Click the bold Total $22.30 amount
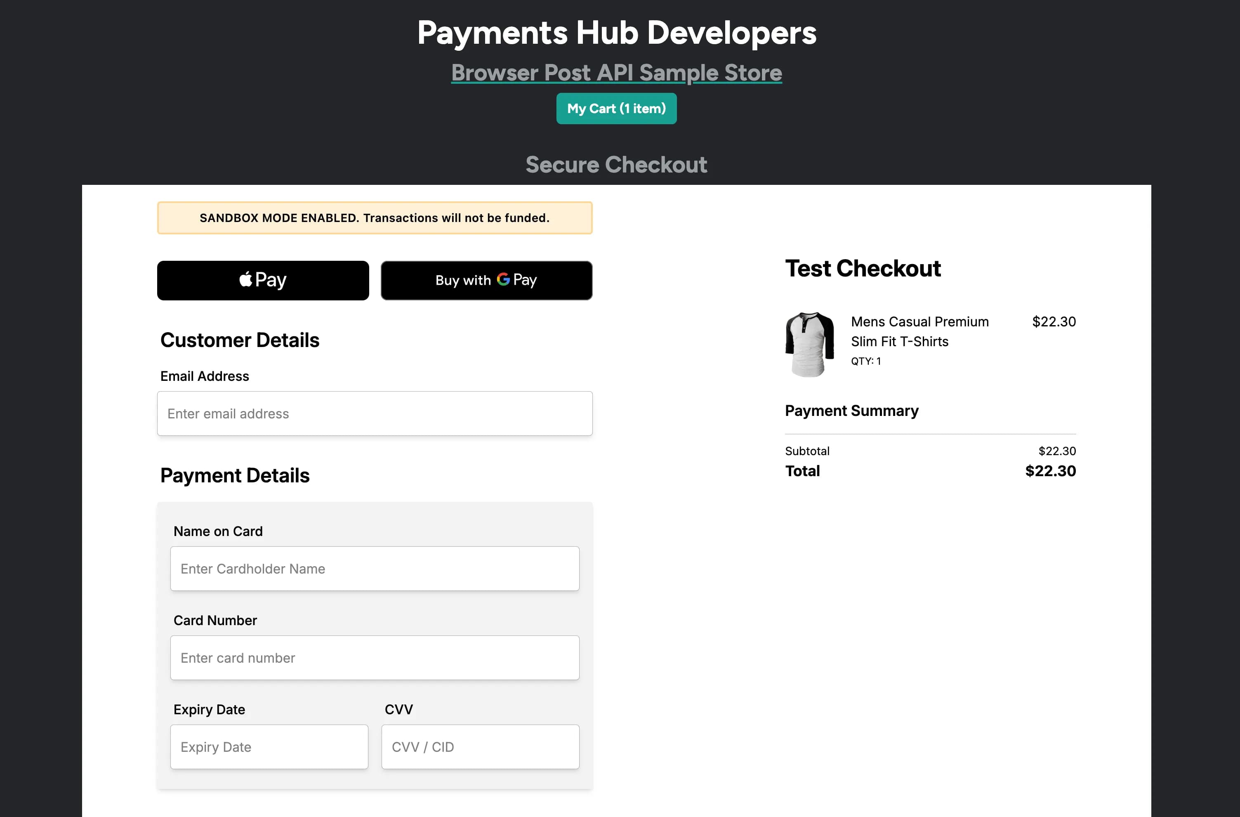1240x817 pixels. point(1050,471)
